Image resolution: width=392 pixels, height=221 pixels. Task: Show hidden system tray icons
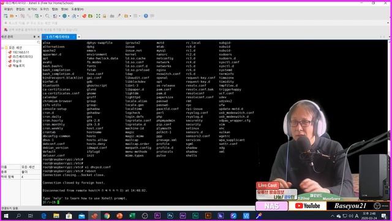click(x=333, y=216)
